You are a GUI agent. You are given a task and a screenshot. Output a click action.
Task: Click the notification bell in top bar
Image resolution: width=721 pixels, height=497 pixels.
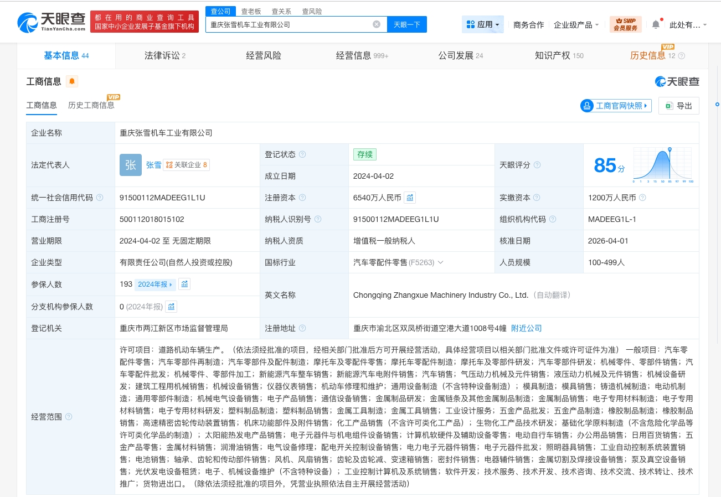point(656,24)
